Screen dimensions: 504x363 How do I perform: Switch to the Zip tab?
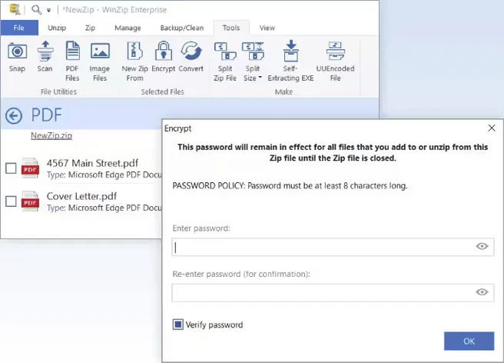pyautogui.click(x=90, y=28)
